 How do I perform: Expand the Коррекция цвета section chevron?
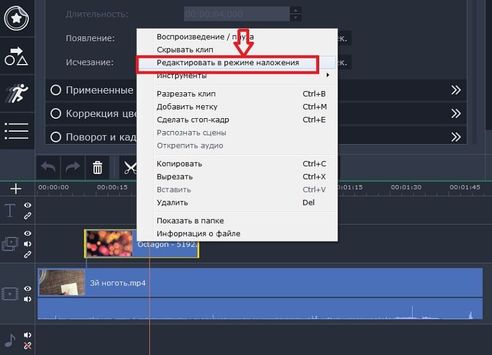[456, 113]
